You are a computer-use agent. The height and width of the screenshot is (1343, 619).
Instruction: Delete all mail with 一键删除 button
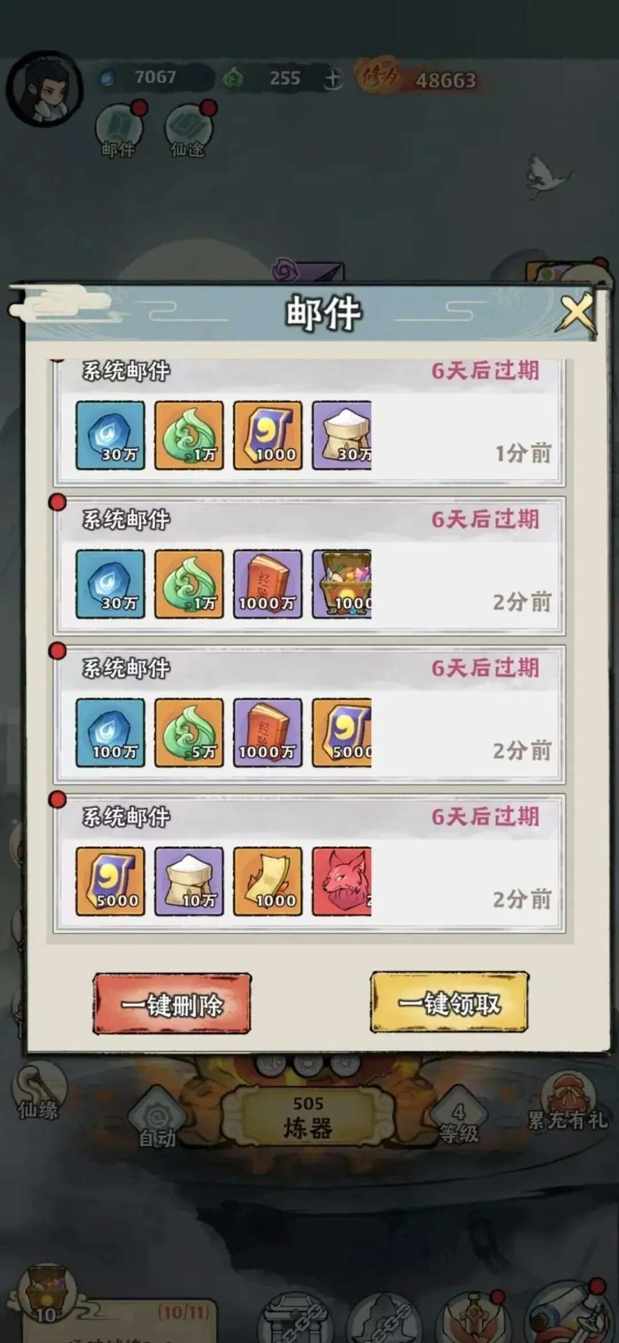(172, 1004)
